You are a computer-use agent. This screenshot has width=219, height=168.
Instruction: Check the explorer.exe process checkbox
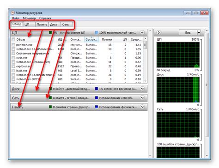[13, 66]
